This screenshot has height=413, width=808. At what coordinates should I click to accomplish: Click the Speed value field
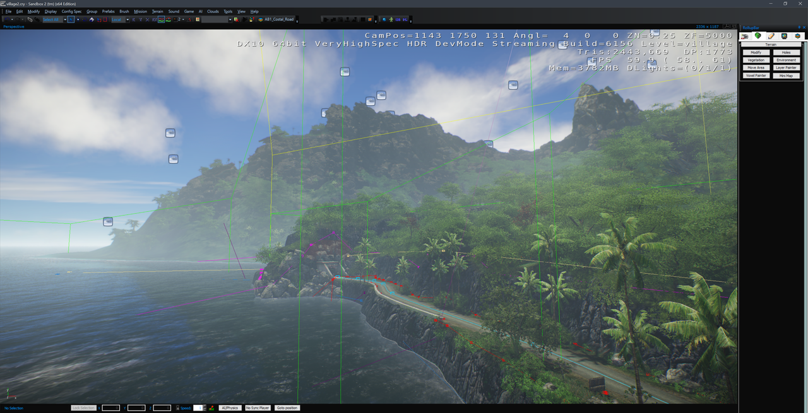(x=198, y=408)
